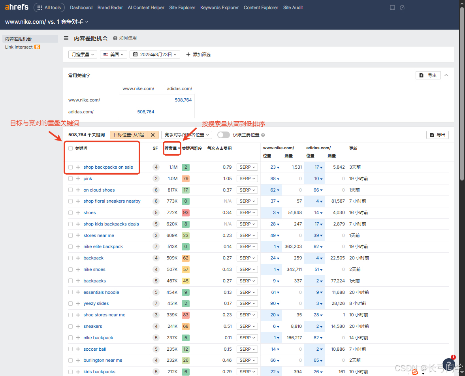Open Site Audit in navigation
Screen dimensions: 465x376
pos(293,8)
